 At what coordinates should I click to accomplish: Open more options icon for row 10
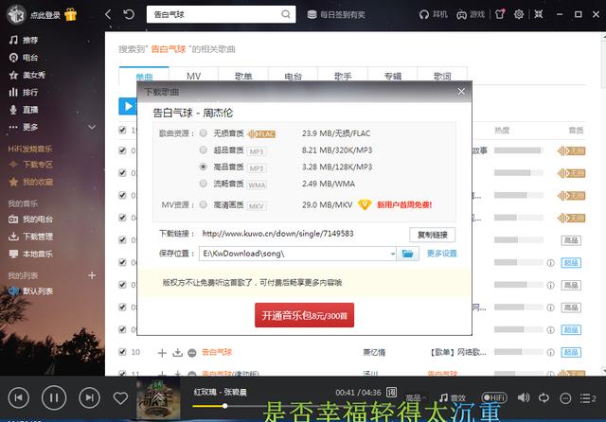point(192,353)
